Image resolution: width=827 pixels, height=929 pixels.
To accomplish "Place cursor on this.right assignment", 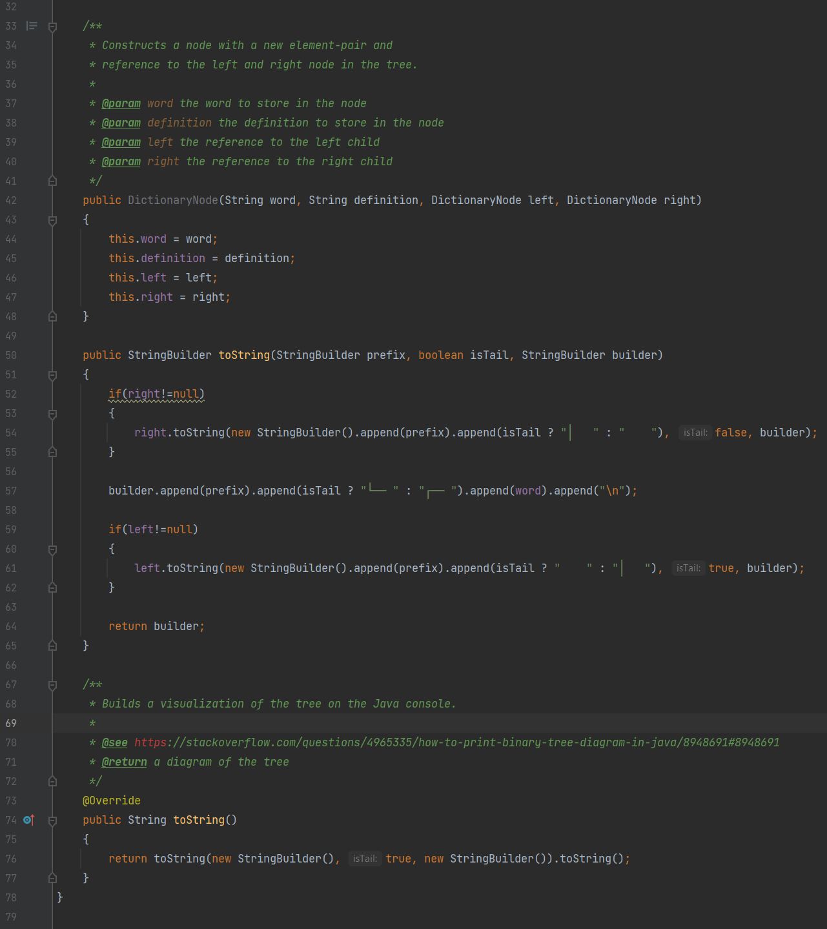I will 170,297.
